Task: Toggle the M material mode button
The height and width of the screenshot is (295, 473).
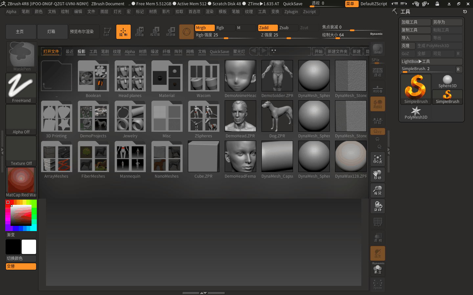Action: click(245, 28)
